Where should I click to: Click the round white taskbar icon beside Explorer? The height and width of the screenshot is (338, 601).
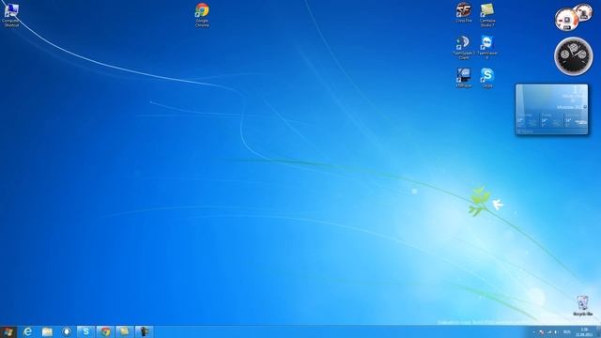[67, 331]
